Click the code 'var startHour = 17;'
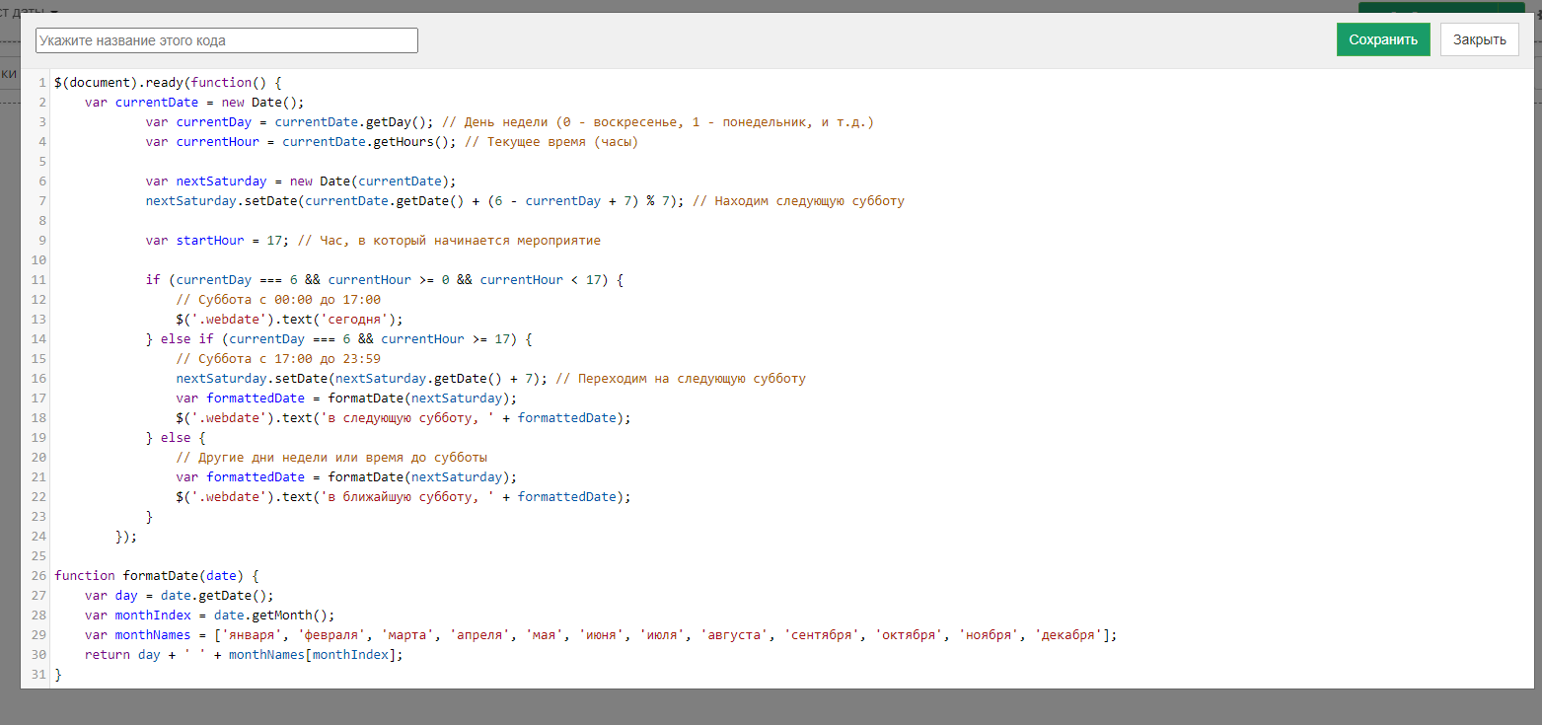The height and width of the screenshot is (725, 1542). point(217,241)
